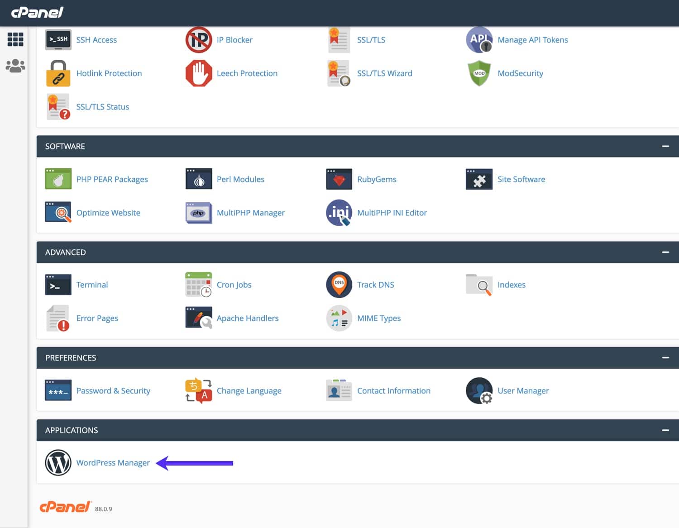Launch the Apache Handlers tool
Viewport: 679px width, 528px height.
(247, 318)
